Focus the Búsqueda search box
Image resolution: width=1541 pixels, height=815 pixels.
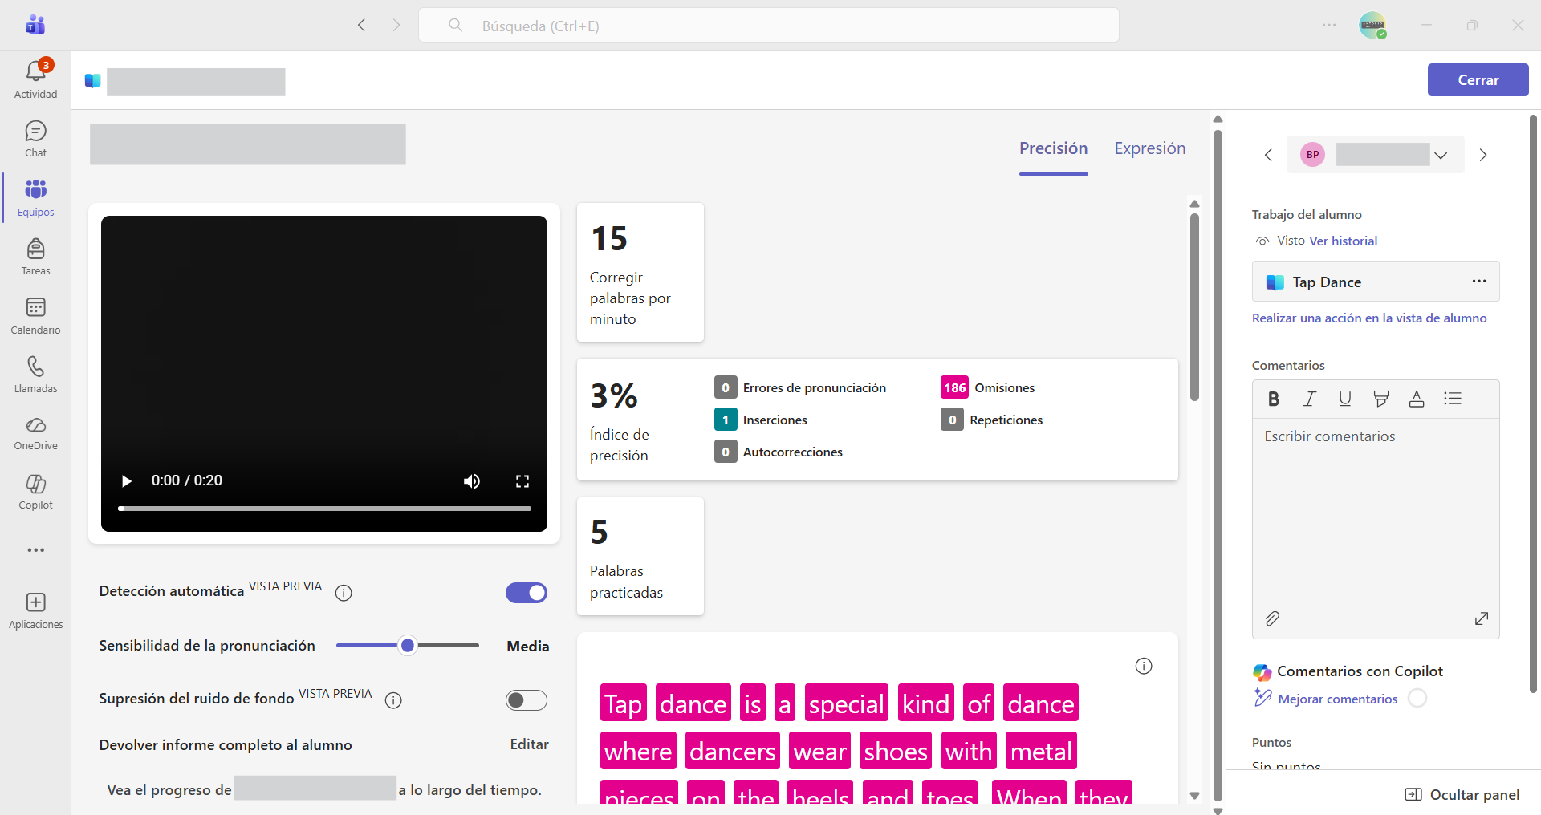769,26
